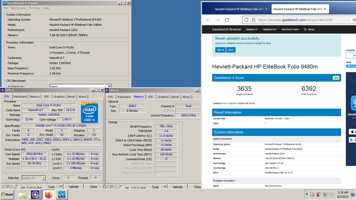Open the Windows Start menu
This screenshot has width=356, height=200.
point(7,194)
